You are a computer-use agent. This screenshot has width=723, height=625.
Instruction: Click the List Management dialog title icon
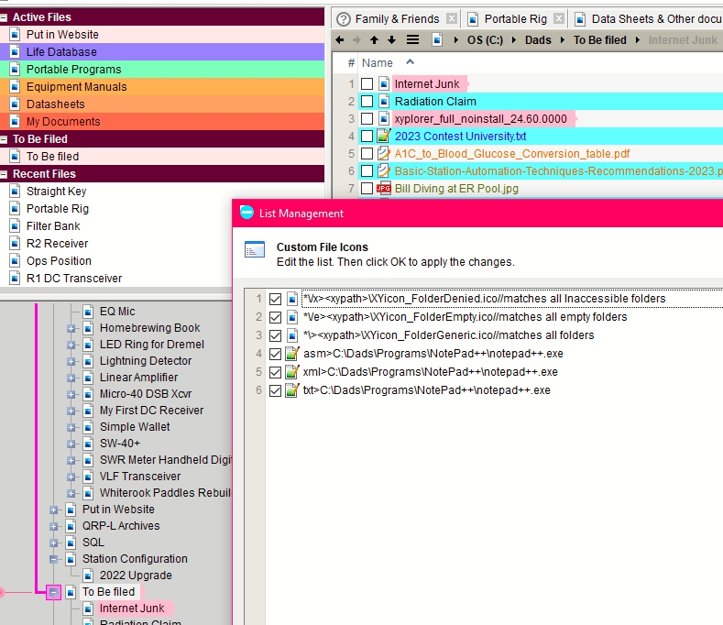(246, 213)
